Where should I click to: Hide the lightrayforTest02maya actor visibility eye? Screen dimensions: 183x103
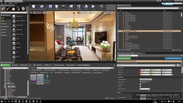[118, 31]
